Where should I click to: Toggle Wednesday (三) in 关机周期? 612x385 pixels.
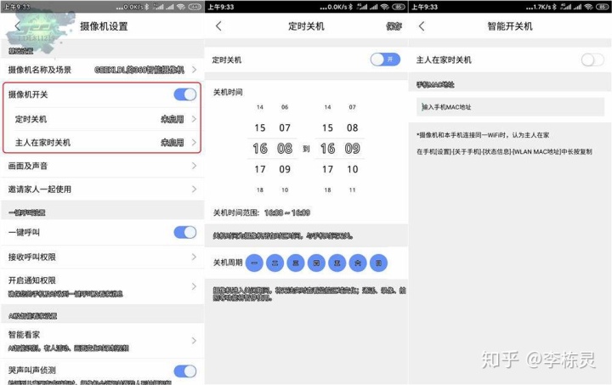tap(296, 263)
